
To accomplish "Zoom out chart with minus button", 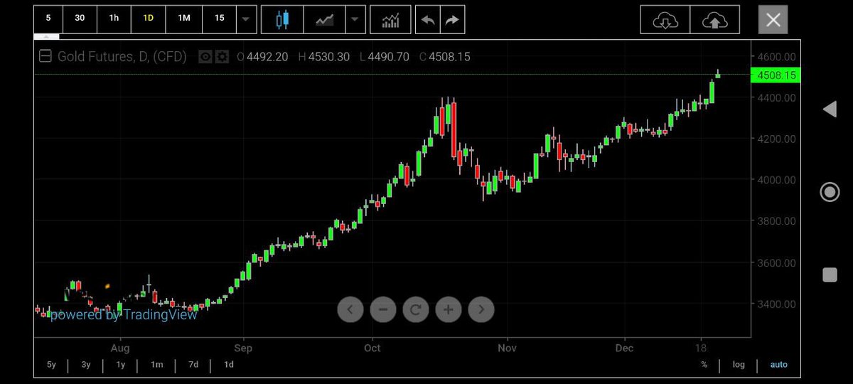I will click(x=383, y=309).
